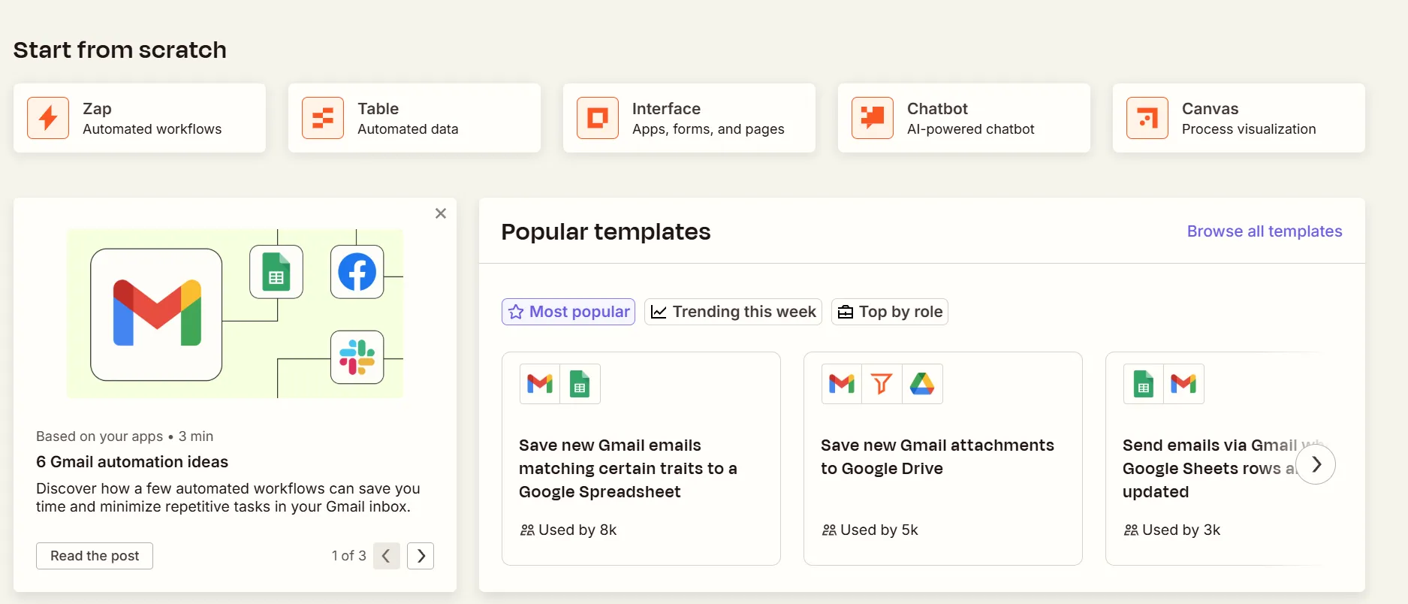Dismiss the Gmail automation ideas card
The width and height of the screenshot is (1408, 604).
coord(441,213)
